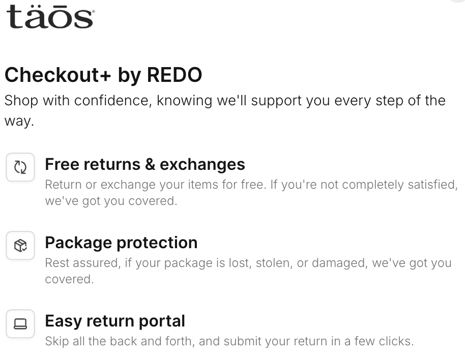Select the "Free returns & exchanges" heading

145,164
